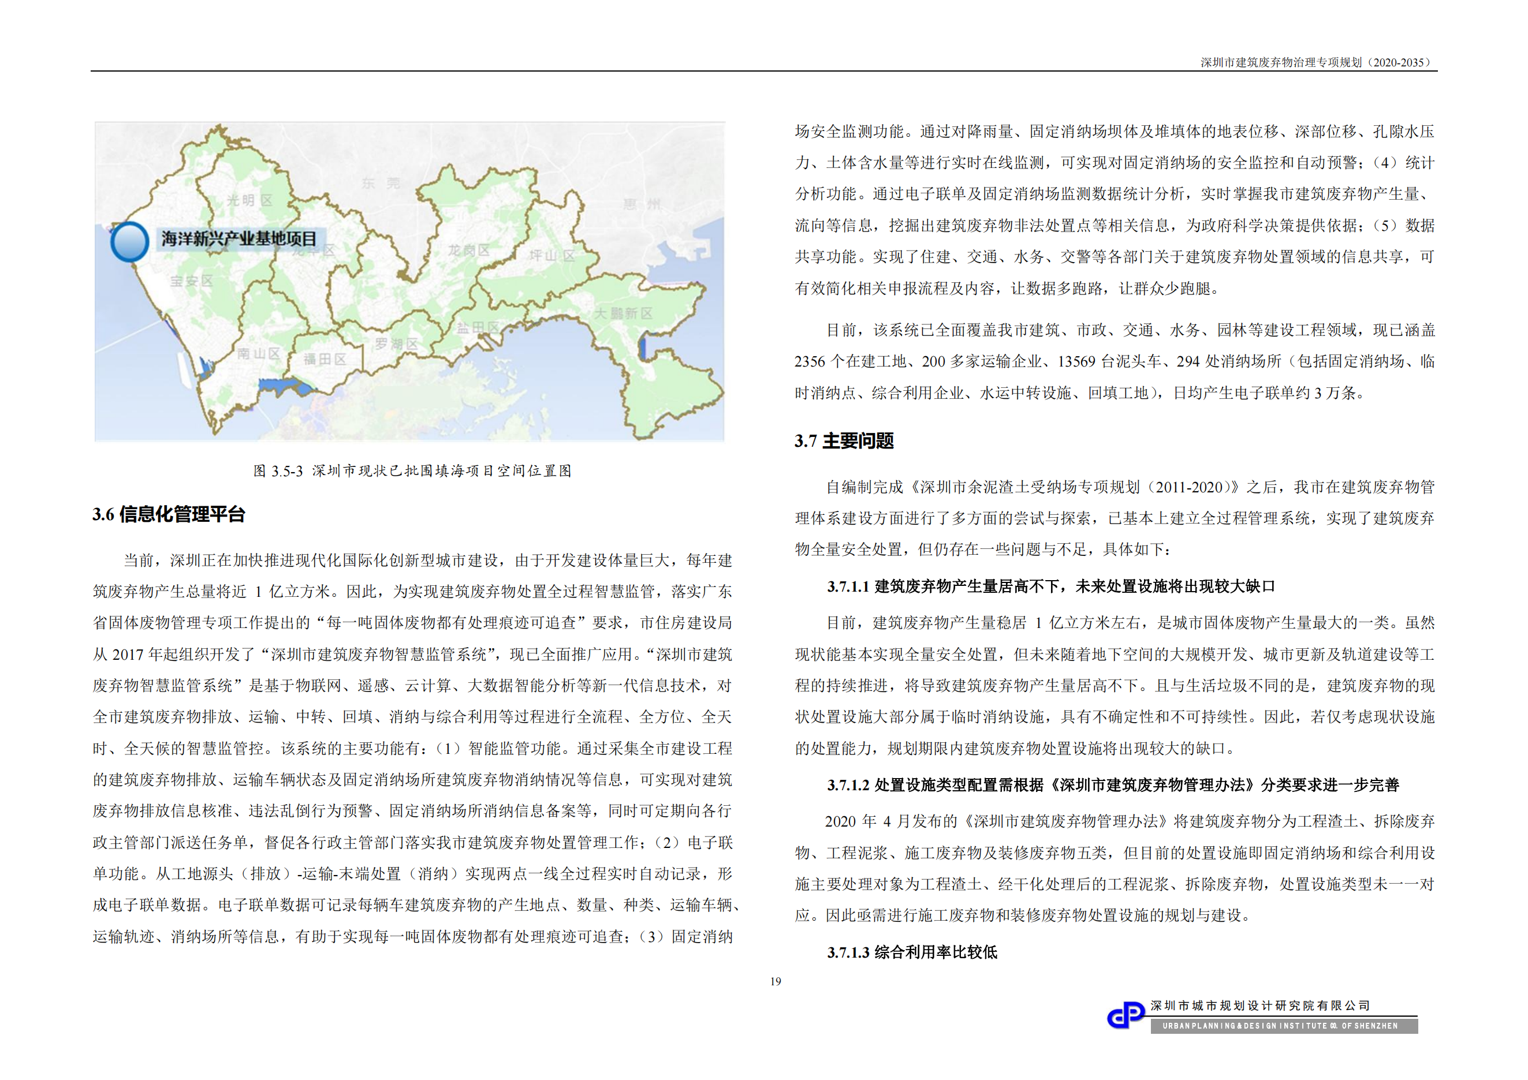Click the URBAN PLANNING & DESIGN INSTITUTE banner
The image size is (1528, 1080).
click(1284, 1026)
